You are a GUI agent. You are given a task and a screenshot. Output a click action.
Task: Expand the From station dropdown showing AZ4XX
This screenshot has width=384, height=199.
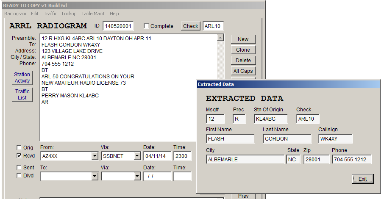click(95, 156)
